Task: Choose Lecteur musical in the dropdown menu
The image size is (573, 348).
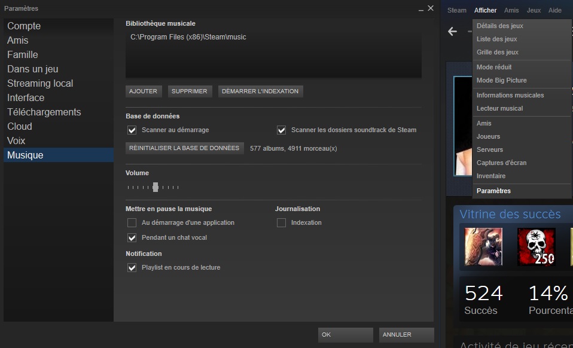Action: tap(499, 108)
